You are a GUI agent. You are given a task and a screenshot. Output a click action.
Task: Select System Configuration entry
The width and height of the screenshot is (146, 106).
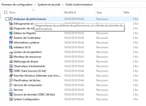(26, 99)
